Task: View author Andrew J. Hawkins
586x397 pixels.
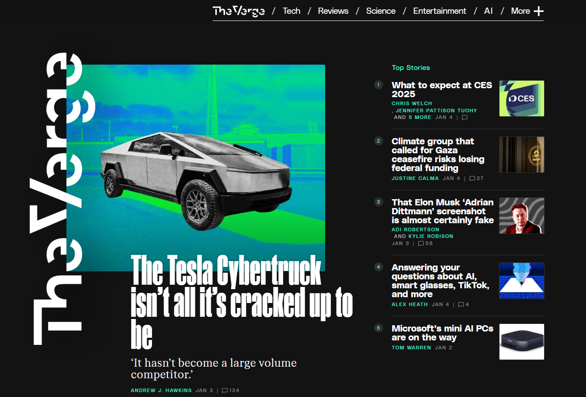Action: (161, 390)
